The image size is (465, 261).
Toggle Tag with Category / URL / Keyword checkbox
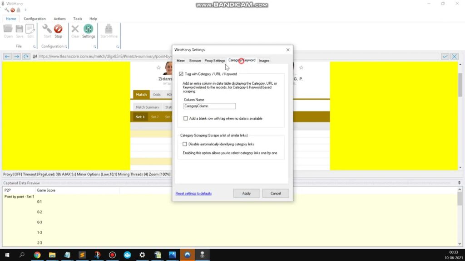[x=181, y=74]
